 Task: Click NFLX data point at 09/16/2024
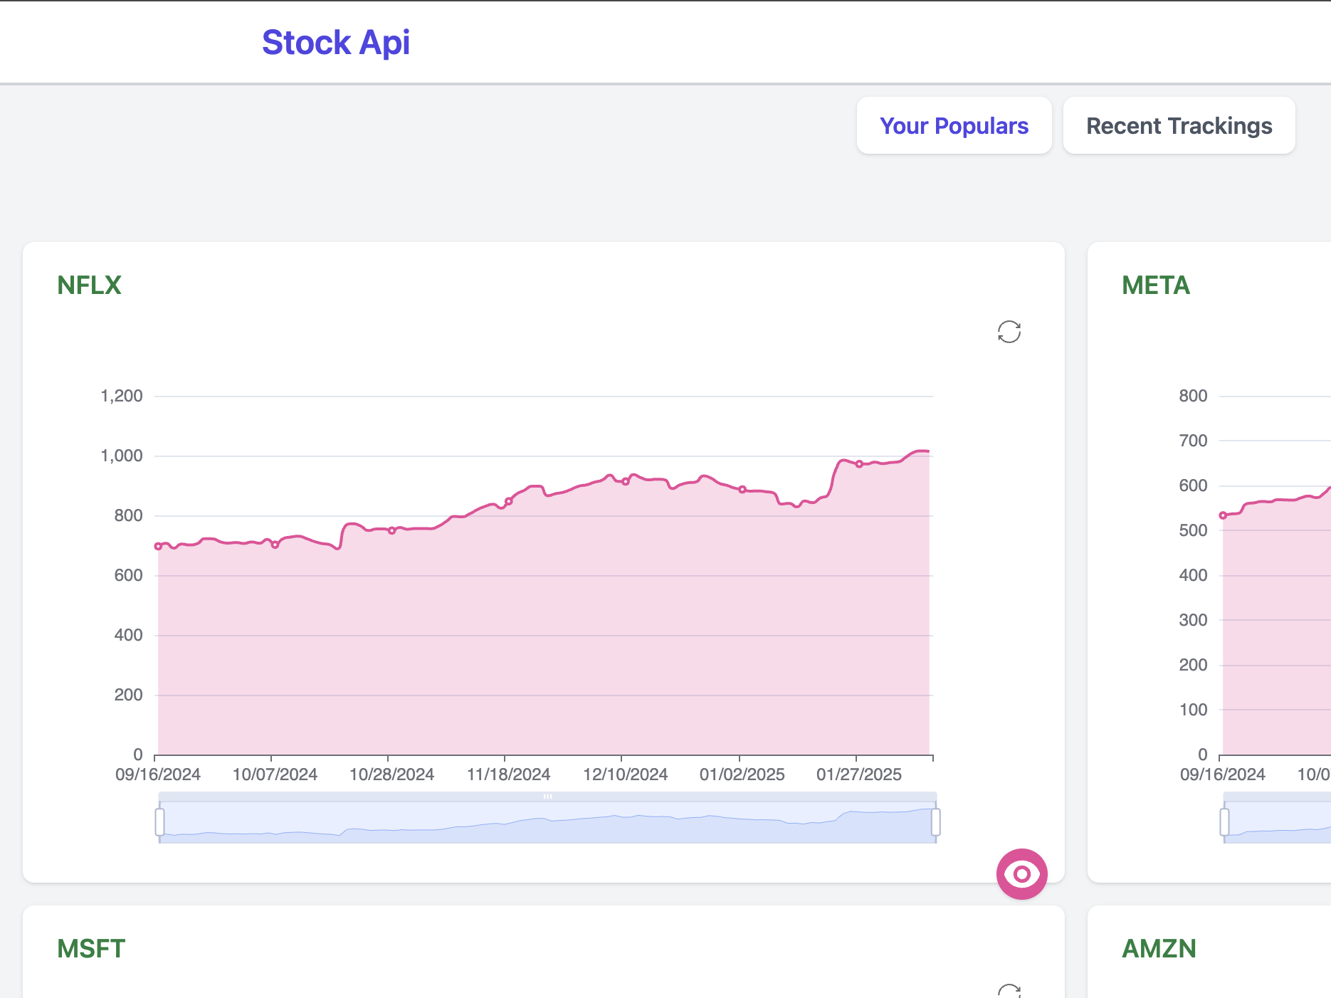click(158, 547)
